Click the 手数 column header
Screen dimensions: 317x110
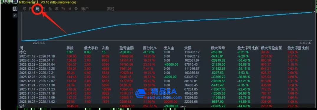coord(70,48)
